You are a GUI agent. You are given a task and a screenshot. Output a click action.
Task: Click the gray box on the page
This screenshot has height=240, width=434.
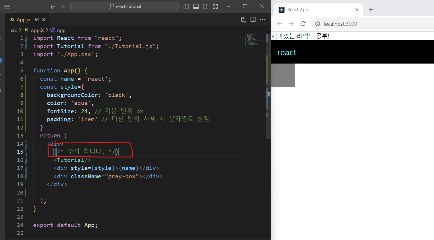pos(283,75)
